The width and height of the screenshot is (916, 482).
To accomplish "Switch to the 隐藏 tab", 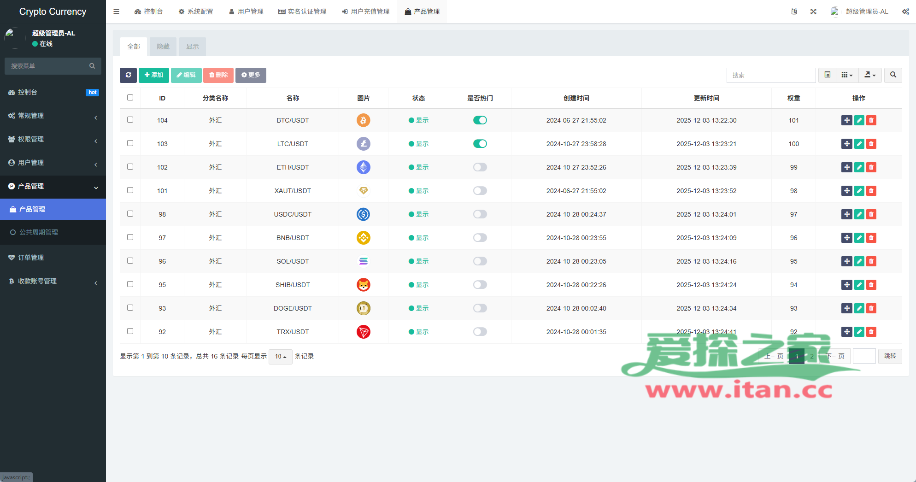I will 163,47.
